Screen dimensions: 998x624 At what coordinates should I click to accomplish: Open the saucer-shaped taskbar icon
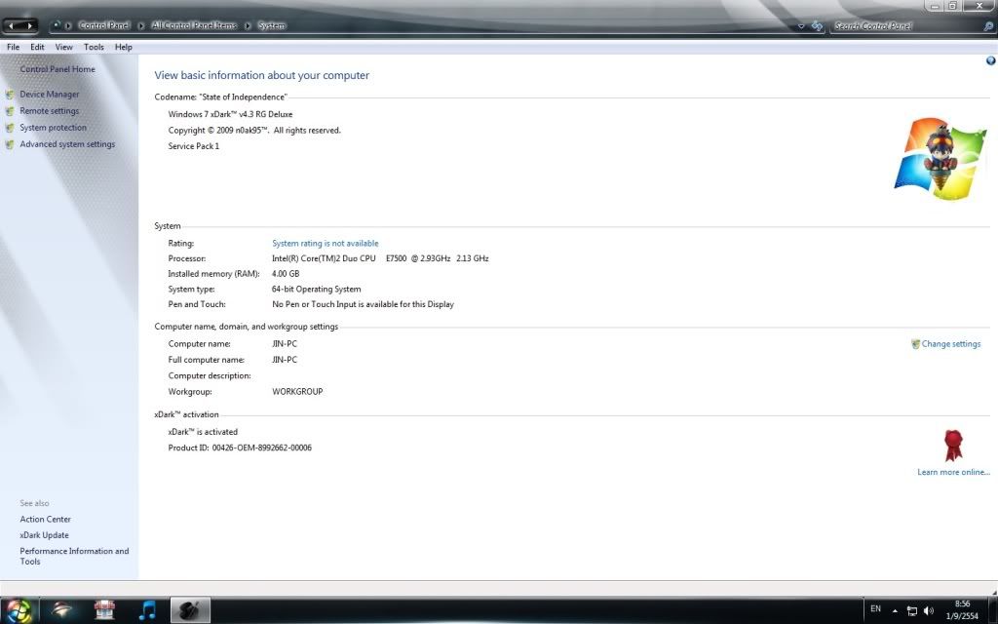(x=61, y=610)
